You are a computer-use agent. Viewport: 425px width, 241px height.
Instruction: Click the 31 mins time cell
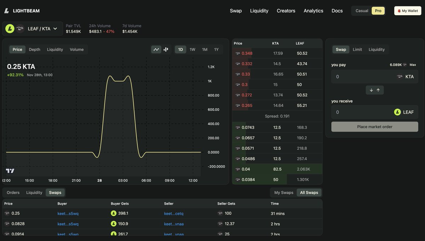278,213
